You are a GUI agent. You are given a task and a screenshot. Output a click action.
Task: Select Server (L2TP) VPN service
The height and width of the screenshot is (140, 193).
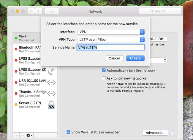(35, 105)
